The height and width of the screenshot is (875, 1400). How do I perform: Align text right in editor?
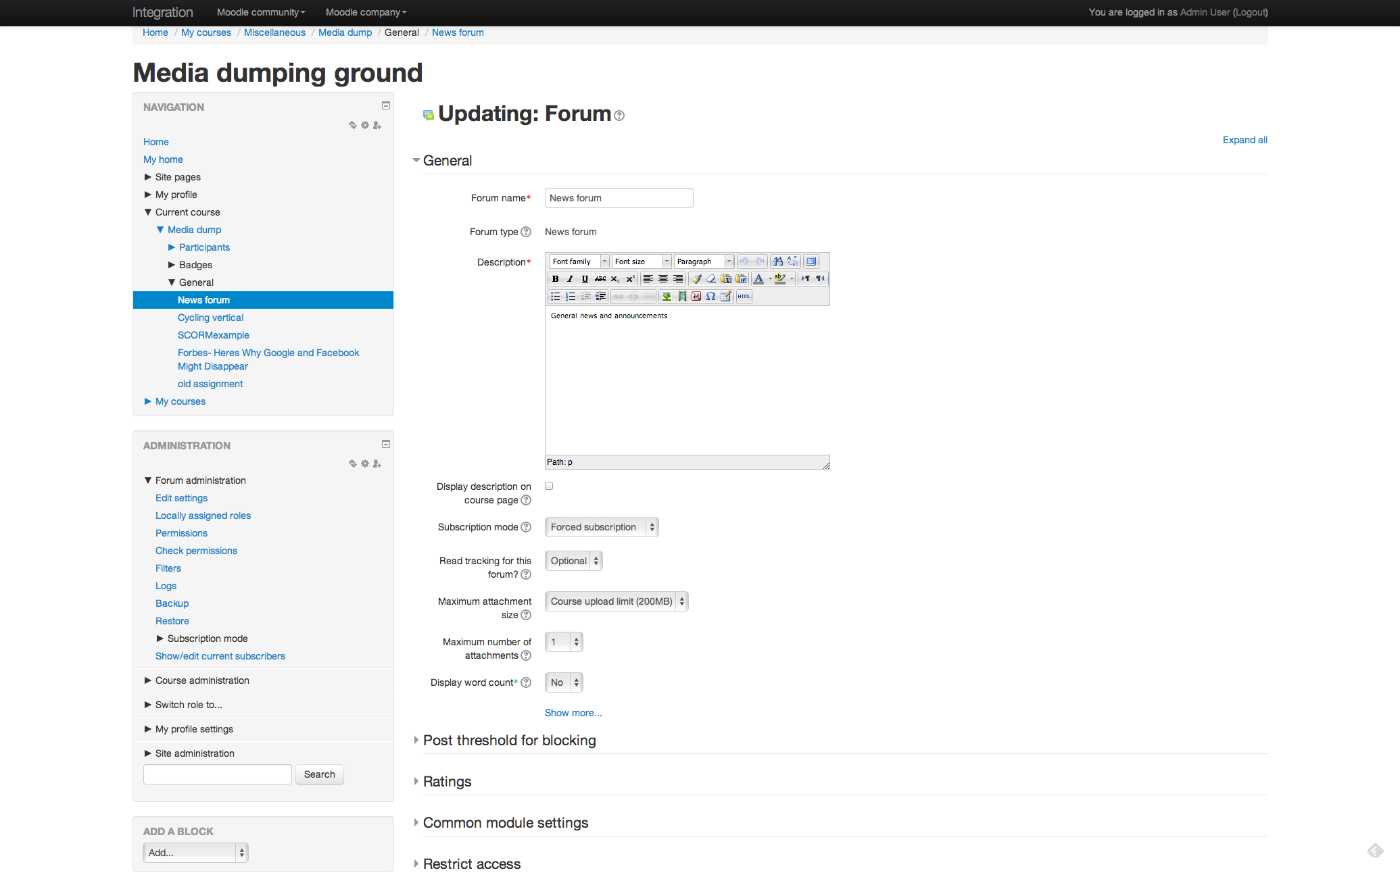(x=678, y=278)
